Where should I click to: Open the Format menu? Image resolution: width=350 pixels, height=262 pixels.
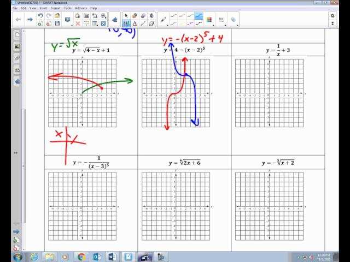coord(55,8)
